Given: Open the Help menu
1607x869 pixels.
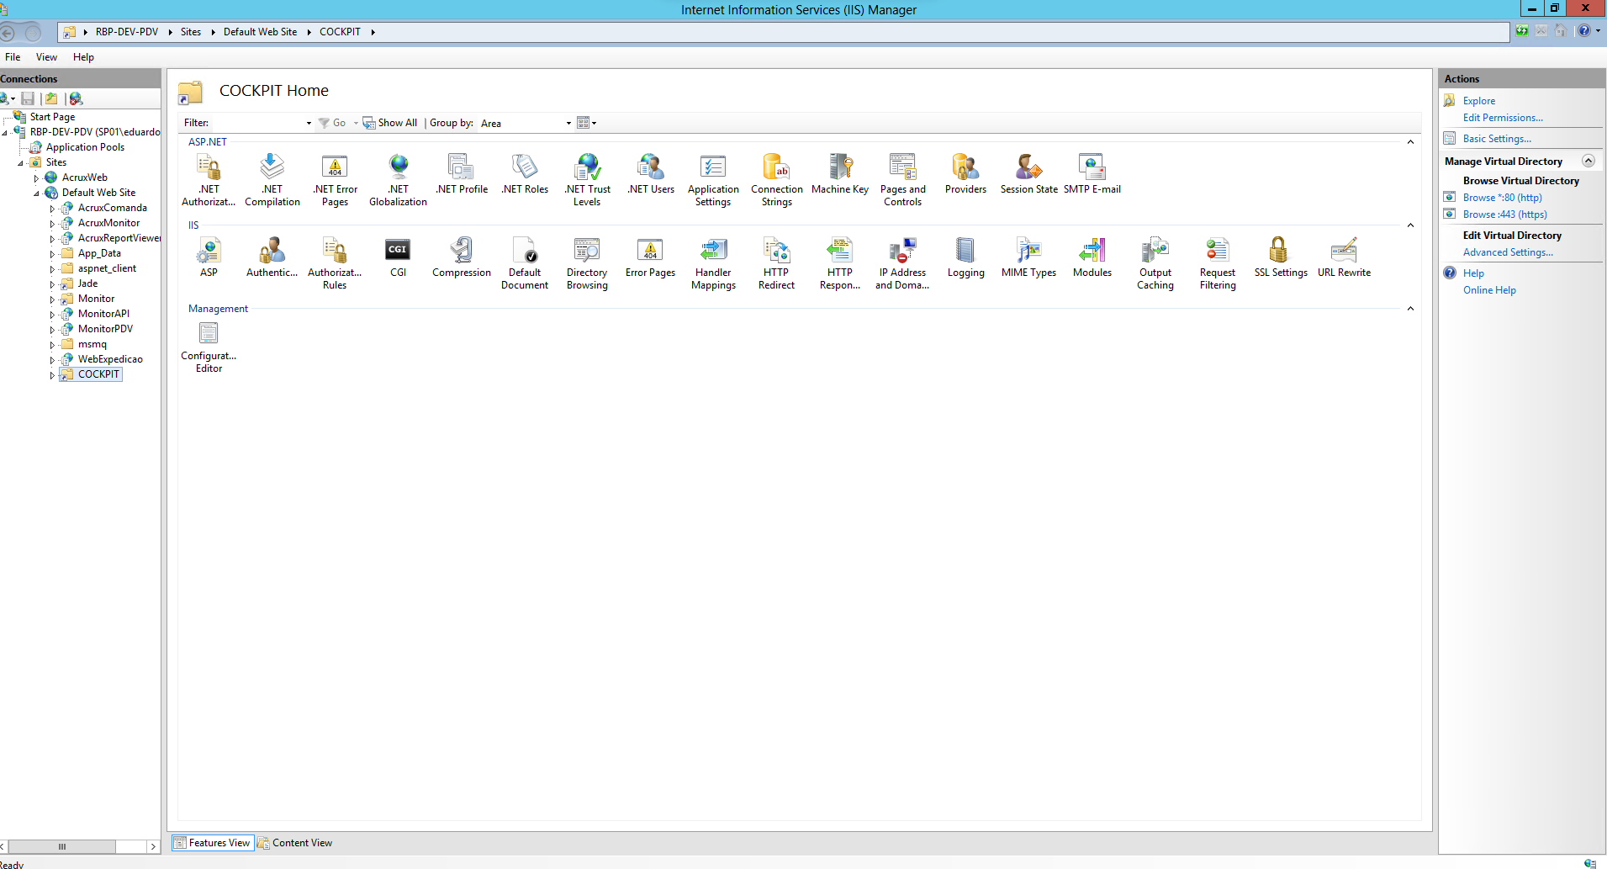Looking at the screenshot, I should coord(83,57).
